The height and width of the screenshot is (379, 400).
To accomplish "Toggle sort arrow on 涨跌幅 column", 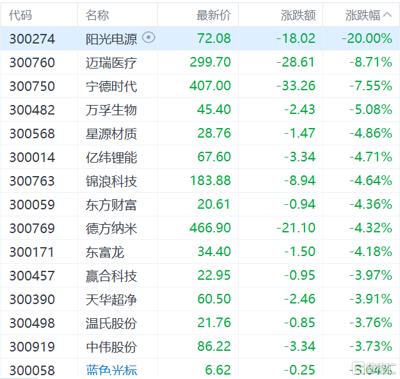I will click(387, 15).
